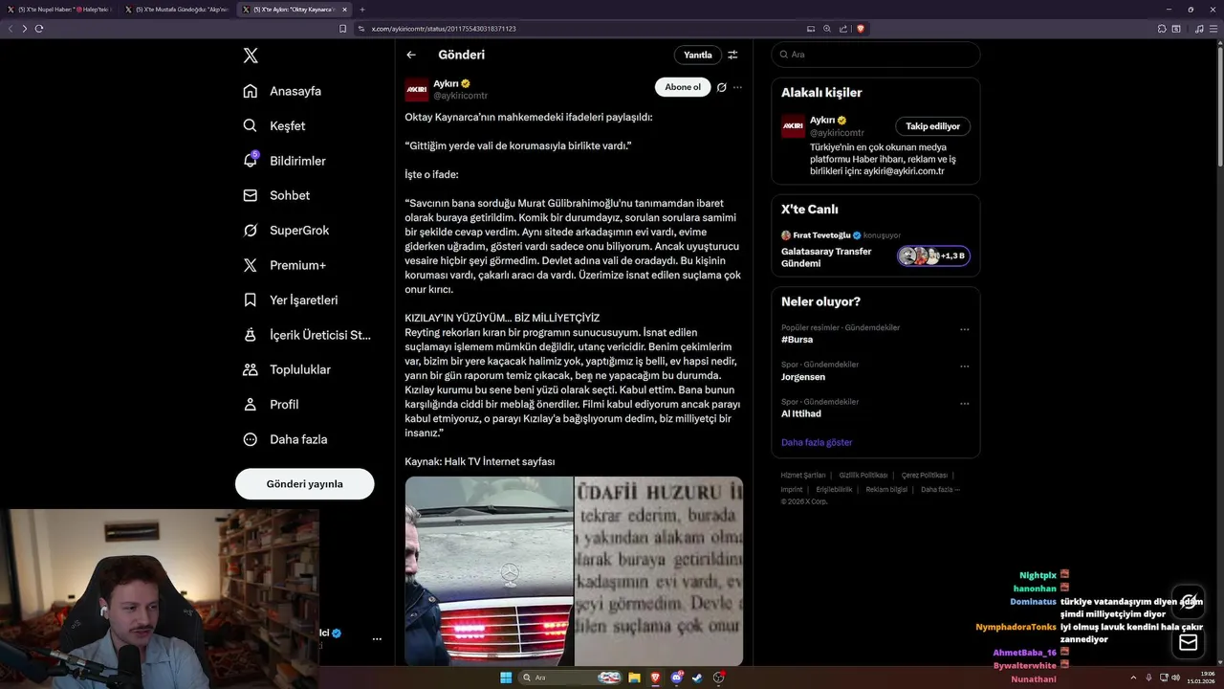Click the back arrow beside Gönderi
1224x689 pixels.
[x=411, y=55]
